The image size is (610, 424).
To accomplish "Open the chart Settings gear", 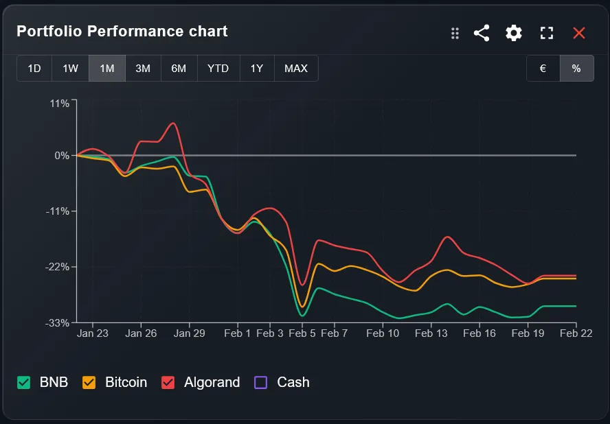I will click(x=513, y=32).
